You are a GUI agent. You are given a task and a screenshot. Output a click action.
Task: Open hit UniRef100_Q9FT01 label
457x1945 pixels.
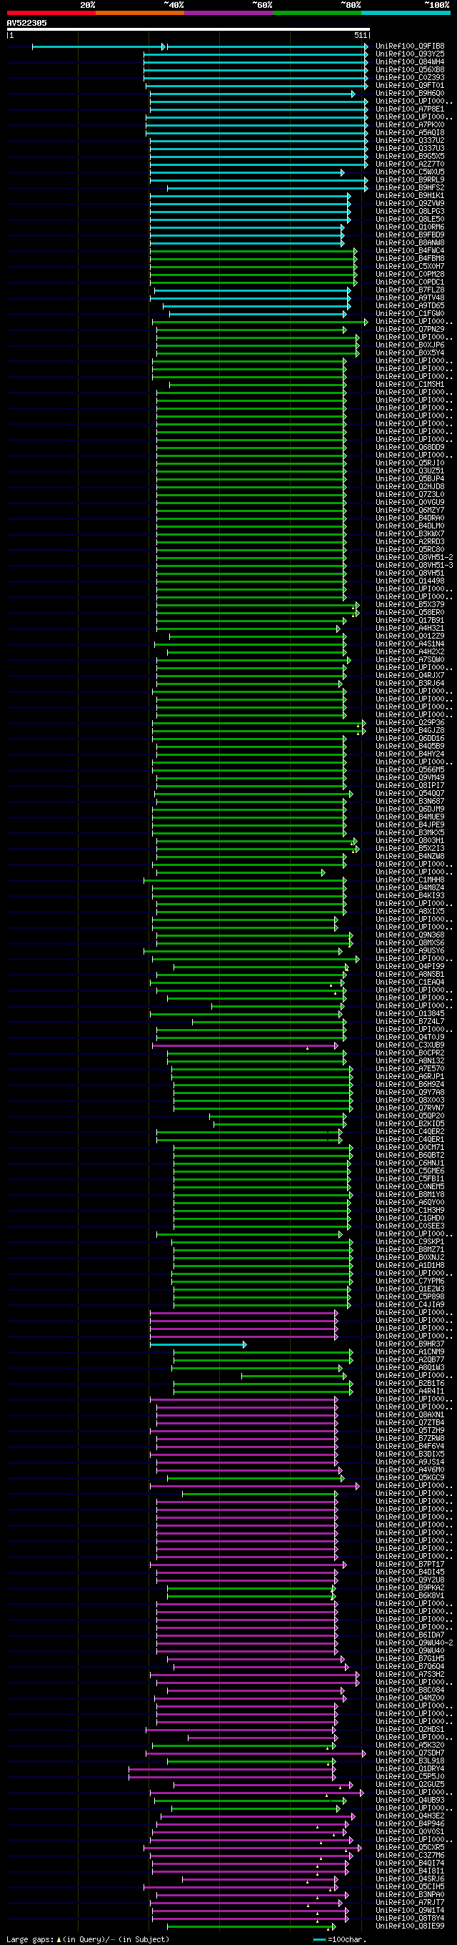coord(411,85)
